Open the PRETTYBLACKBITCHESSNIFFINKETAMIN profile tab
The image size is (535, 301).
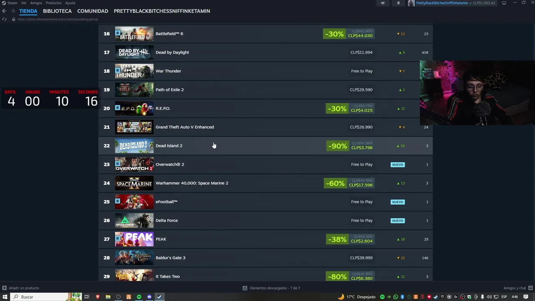[x=162, y=11]
